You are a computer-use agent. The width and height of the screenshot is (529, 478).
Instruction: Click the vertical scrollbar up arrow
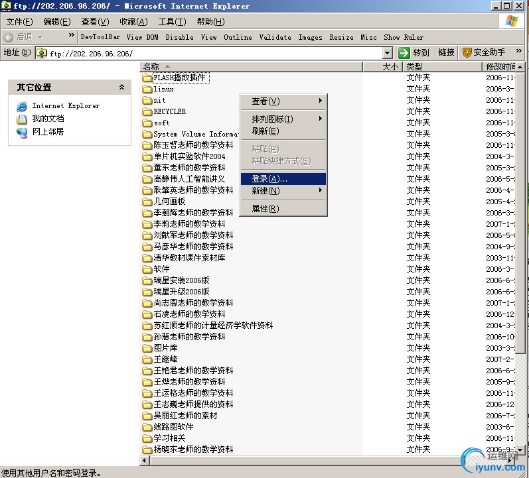click(x=520, y=67)
